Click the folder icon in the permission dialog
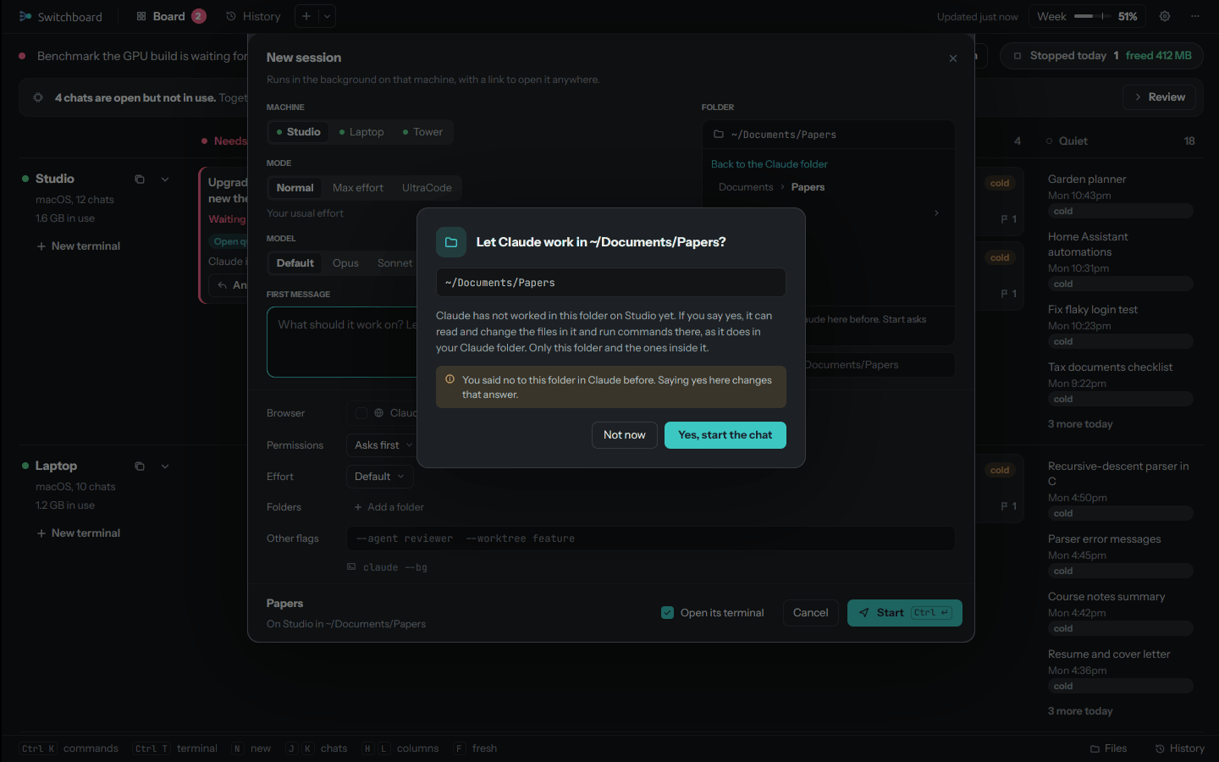This screenshot has height=762, width=1219. tap(451, 242)
